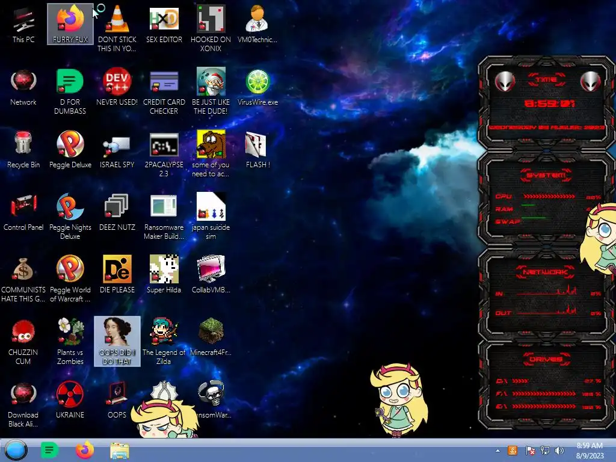The height and width of the screenshot is (462, 616).
Task: Select the beaver some of you need icon
Action: pyautogui.click(x=211, y=154)
